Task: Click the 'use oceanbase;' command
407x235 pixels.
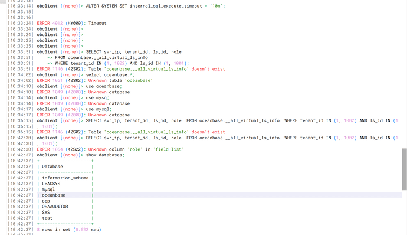Action: pyautogui.click(x=104, y=86)
